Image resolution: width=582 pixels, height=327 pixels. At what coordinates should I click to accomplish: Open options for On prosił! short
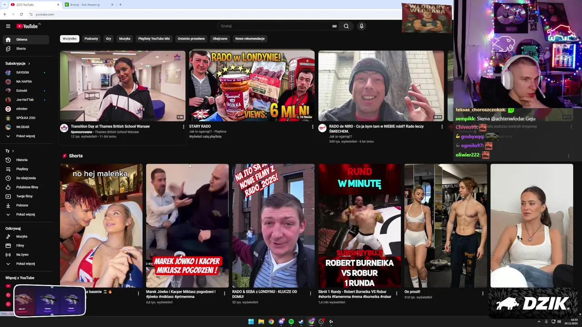pyautogui.click(x=483, y=293)
